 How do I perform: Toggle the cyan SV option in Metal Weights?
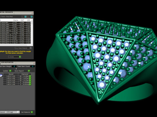pos(26,17)
